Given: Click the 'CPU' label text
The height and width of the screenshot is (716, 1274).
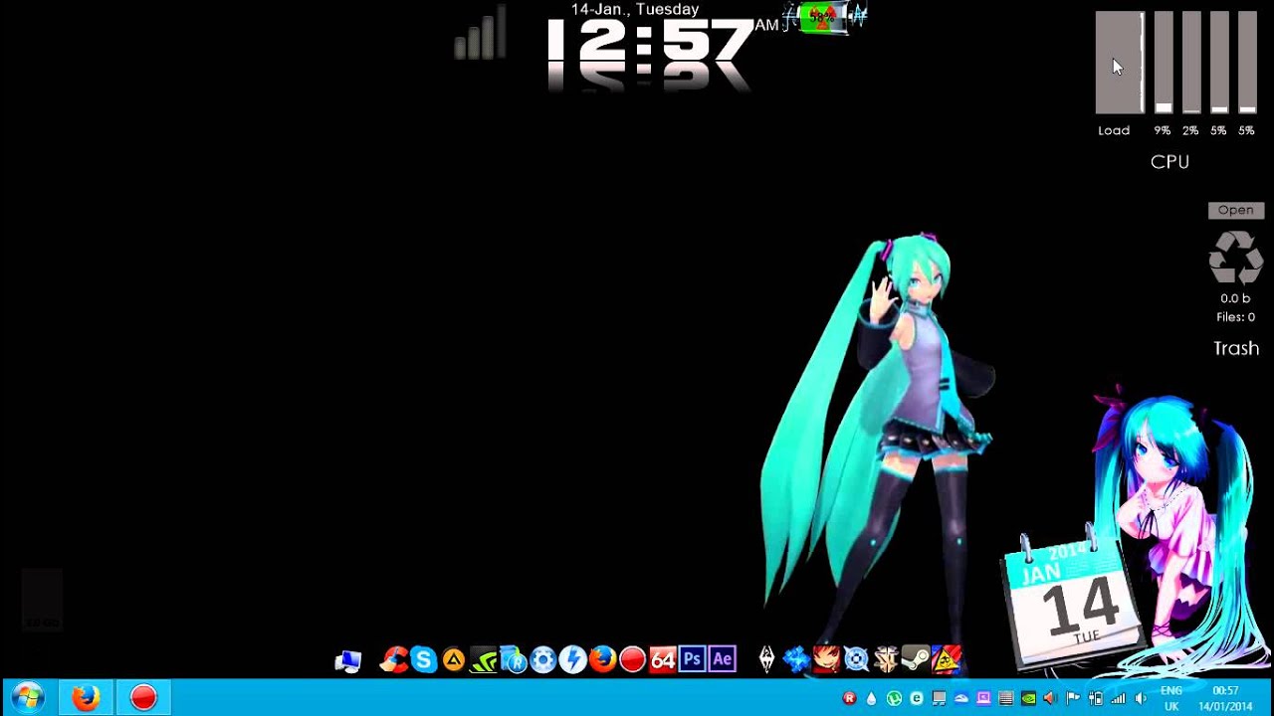Looking at the screenshot, I should coord(1170,161).
